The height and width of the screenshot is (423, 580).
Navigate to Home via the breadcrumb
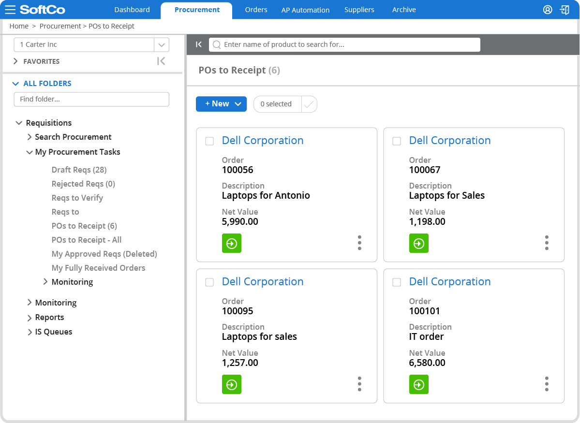point(18,26)
